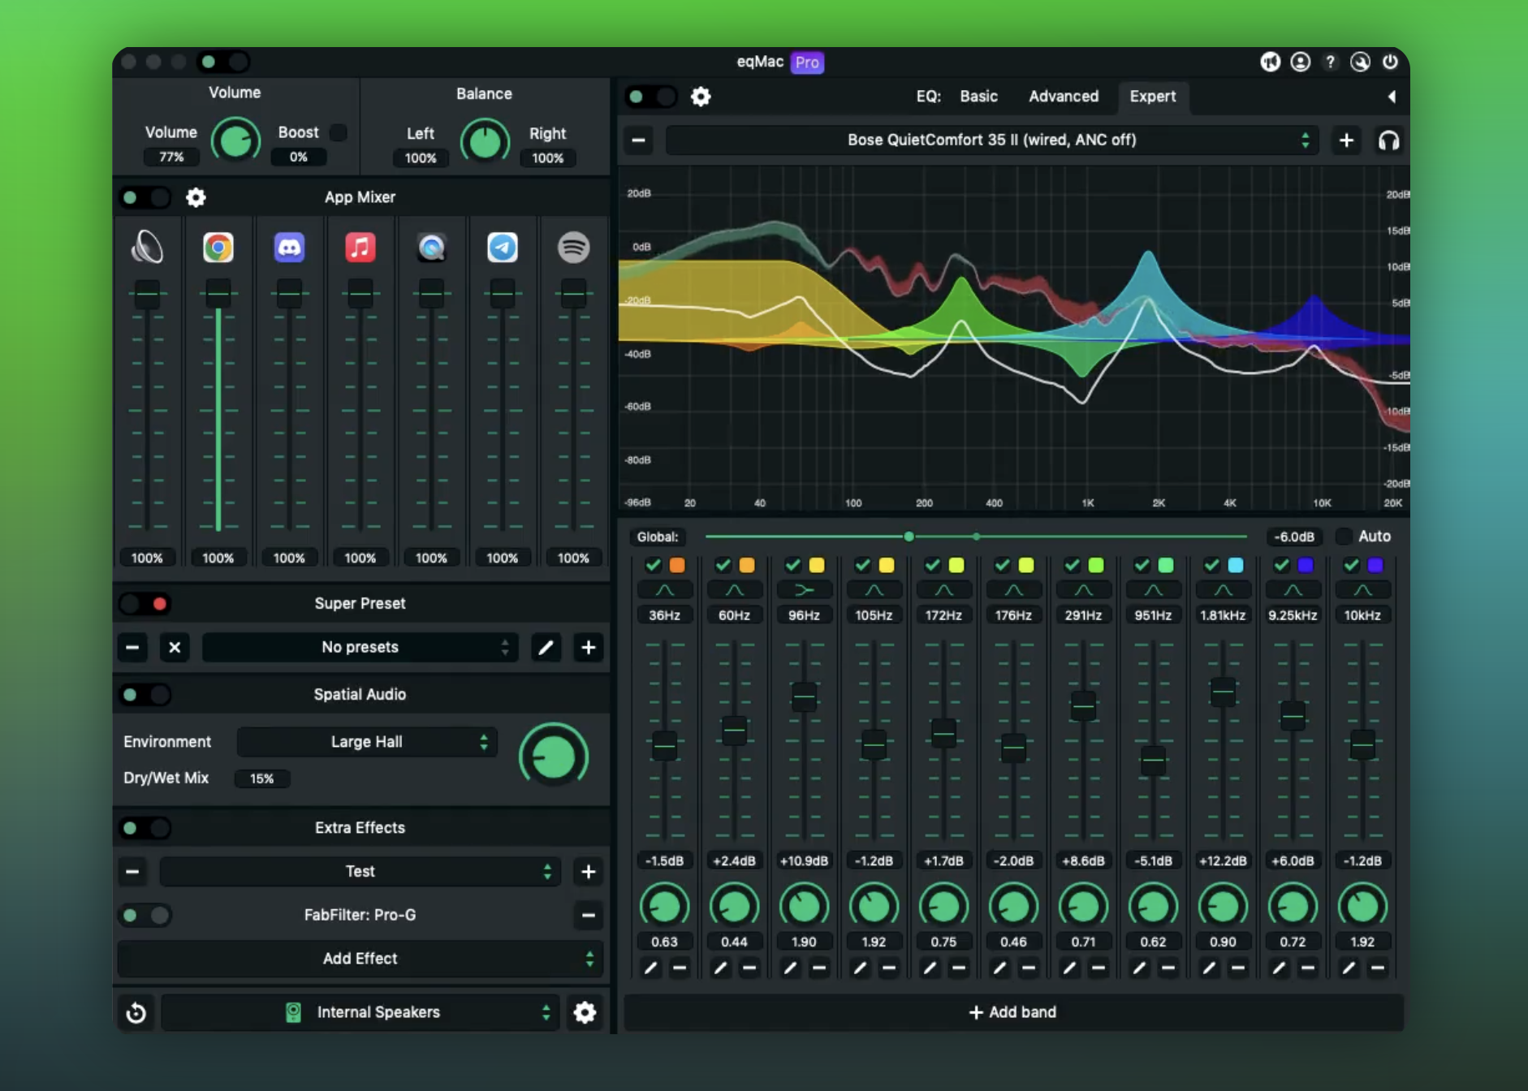Open App Mixer settings gear
1528x1091 pixels.
[196, 197]
